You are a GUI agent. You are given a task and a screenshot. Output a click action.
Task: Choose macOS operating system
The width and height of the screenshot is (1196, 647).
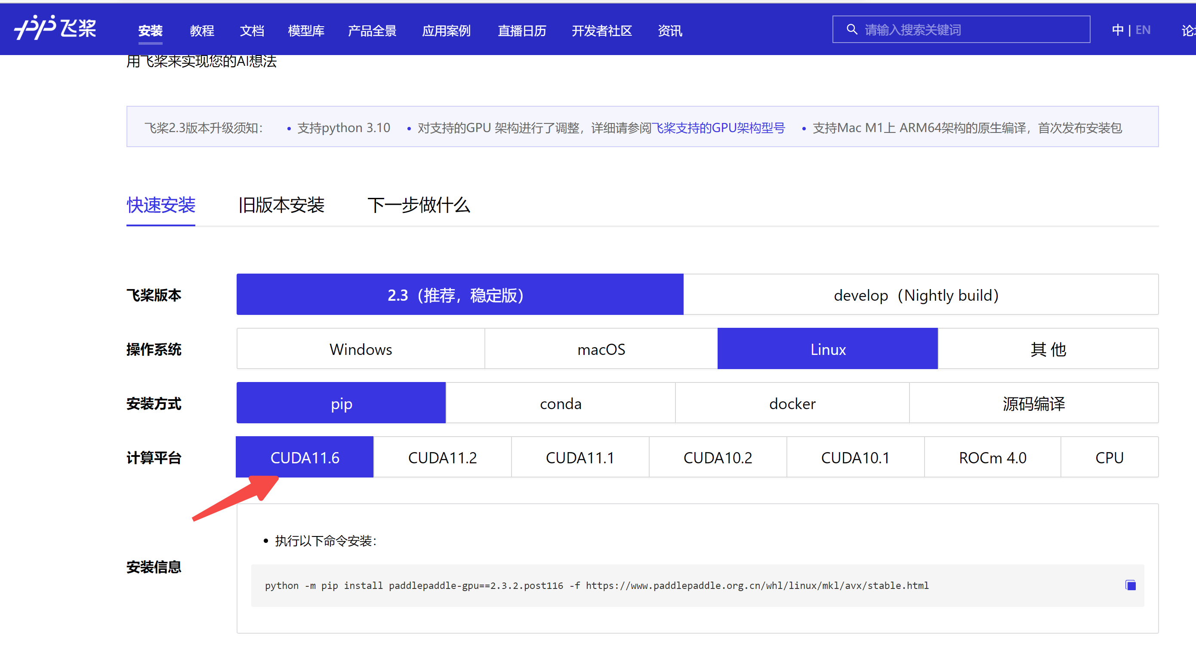(x=601, y=348)
